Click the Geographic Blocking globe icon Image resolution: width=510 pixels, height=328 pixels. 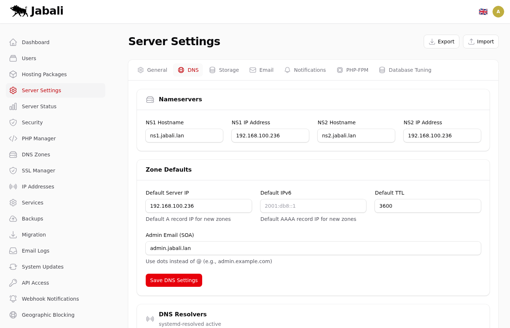[x=13, y=315]
